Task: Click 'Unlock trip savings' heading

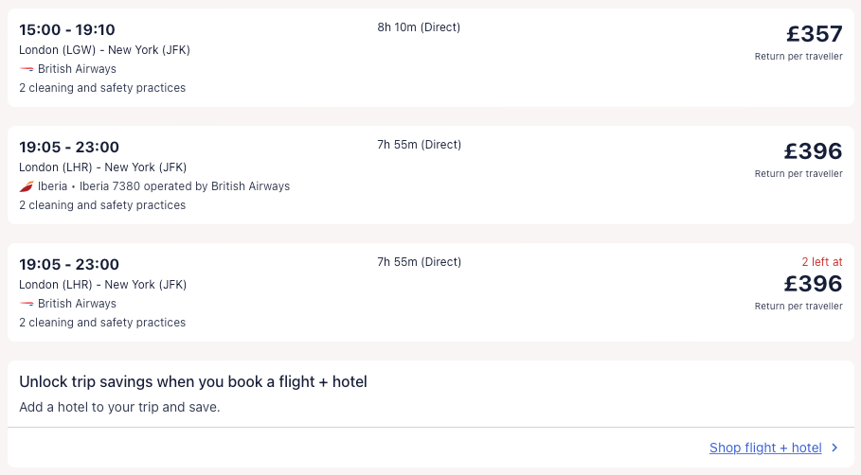Action: [193, 382]
